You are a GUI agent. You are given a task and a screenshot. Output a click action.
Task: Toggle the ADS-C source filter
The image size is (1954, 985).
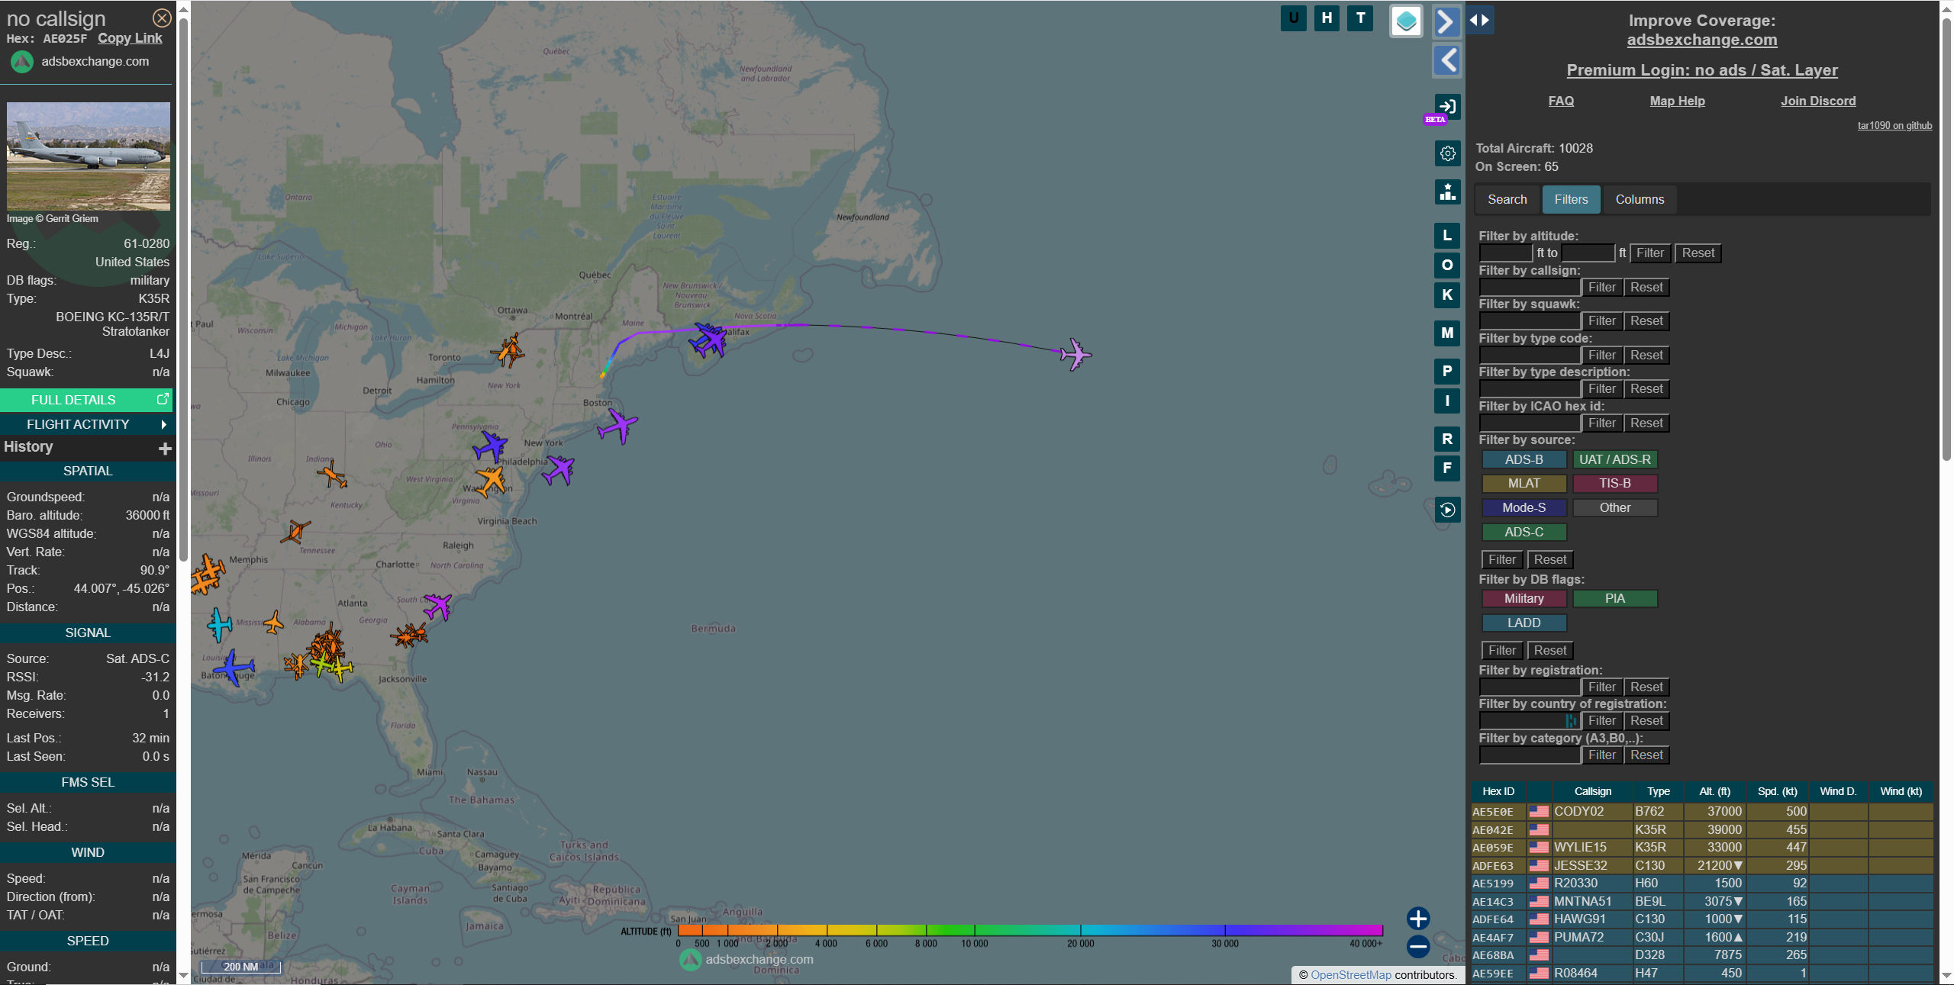[x=1524, y=533]
